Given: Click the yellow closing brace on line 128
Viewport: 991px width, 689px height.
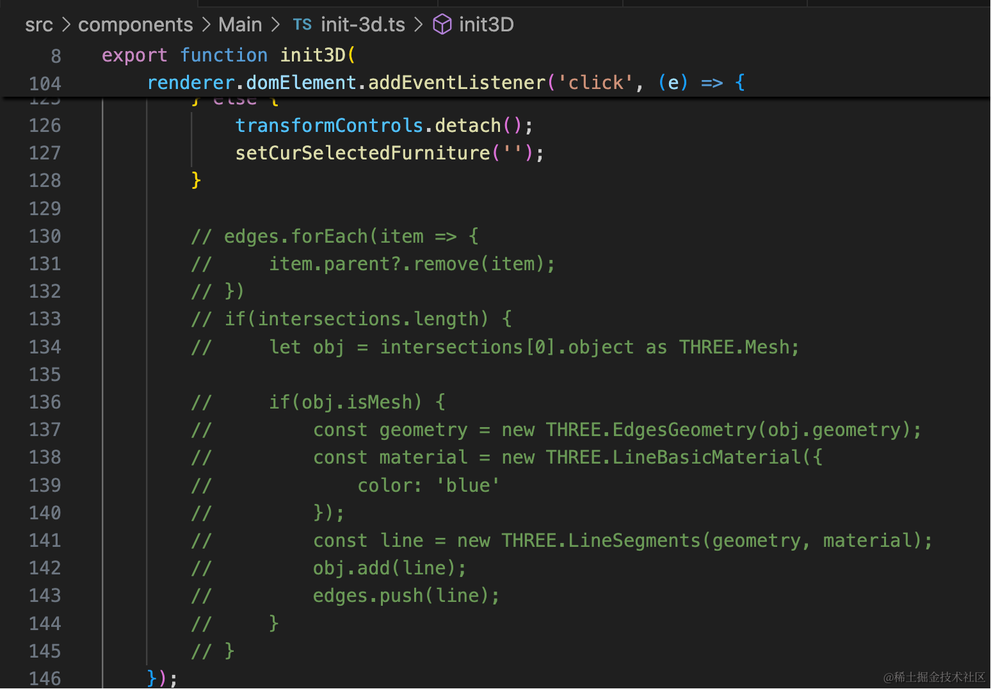Looking at the screenshot, I should coord(196,180).
